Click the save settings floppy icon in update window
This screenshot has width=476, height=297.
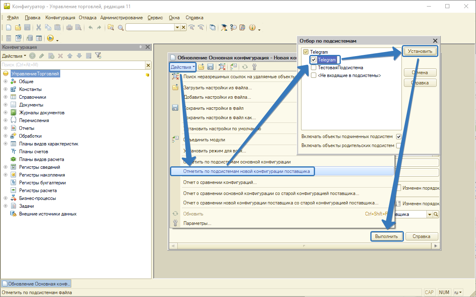point(210,67)
